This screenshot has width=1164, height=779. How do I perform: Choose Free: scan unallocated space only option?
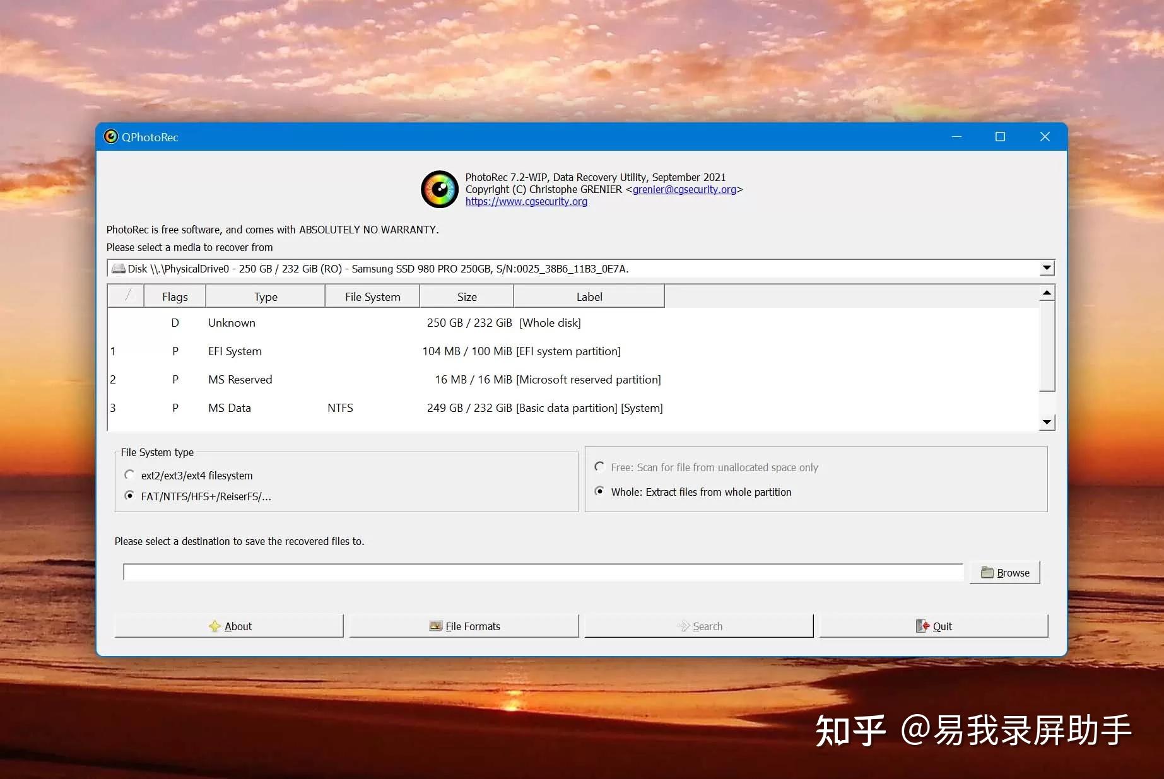599,467
